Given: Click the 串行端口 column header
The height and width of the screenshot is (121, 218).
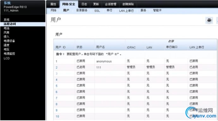Looking at the screenshot, I should pos(172,47).
